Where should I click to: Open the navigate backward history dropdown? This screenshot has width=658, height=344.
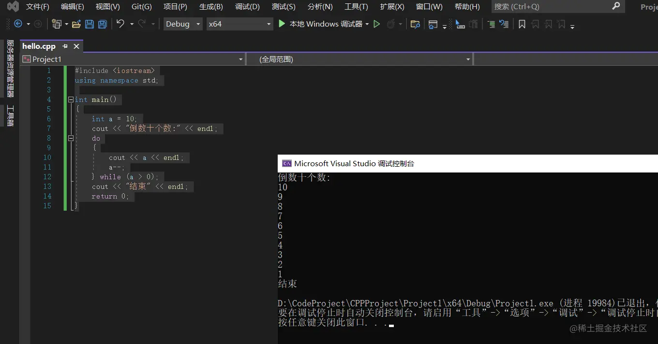[28, 24]
